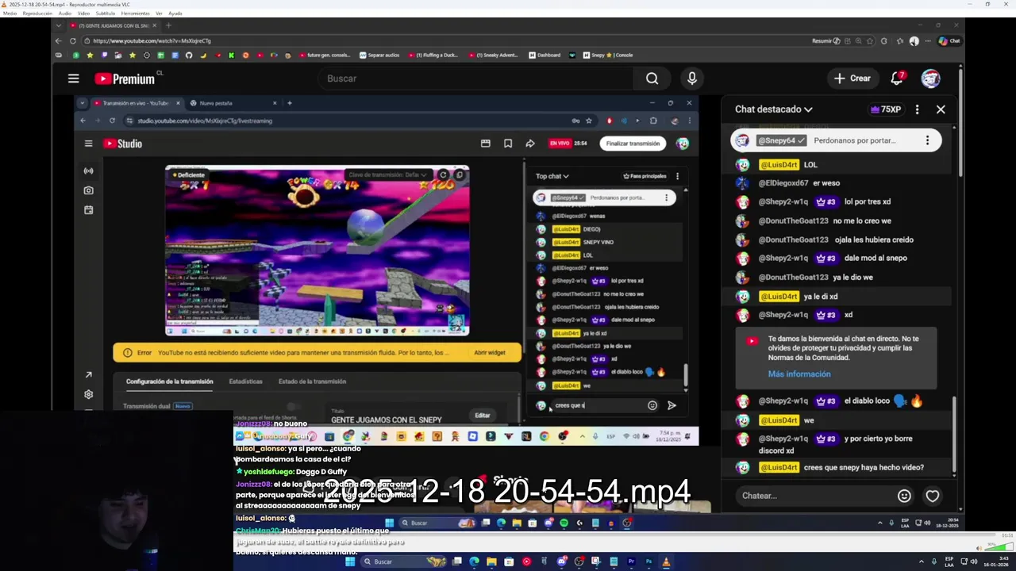Image resolution: width=1016 pixels, height=571 pixels.
Task: Switch to Estadísticas tab
Action: [245, 381]
